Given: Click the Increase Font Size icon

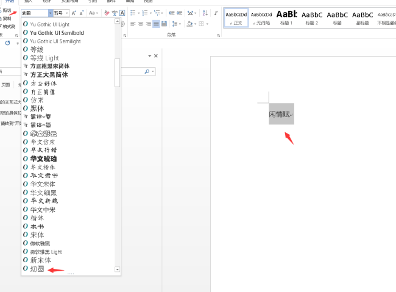Looking at the screenshot, I should (x=73, y=13).
